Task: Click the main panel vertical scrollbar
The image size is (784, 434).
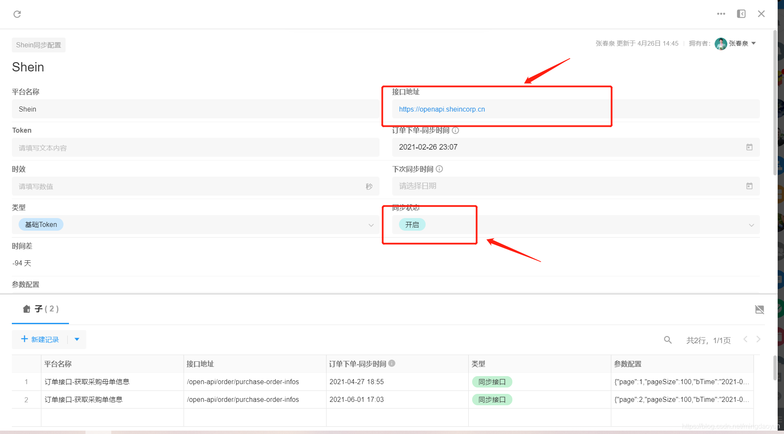Action: (775, 104)
